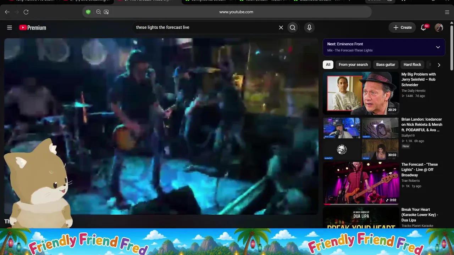Viewport: 454px width, 255px height.
Task: Reload the page in the browser
Action: point(26,12)
